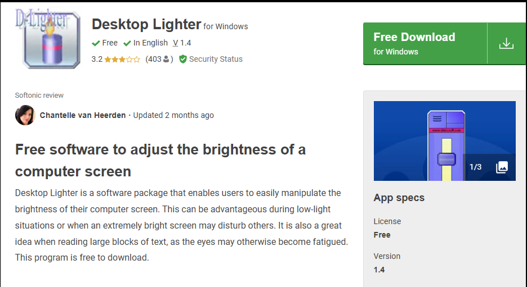
Task: Click the 403 user votes count
Action: click(x=159, y=59)
